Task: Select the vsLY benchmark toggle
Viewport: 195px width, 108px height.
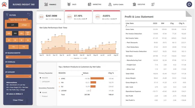Action: click(13, 25)
